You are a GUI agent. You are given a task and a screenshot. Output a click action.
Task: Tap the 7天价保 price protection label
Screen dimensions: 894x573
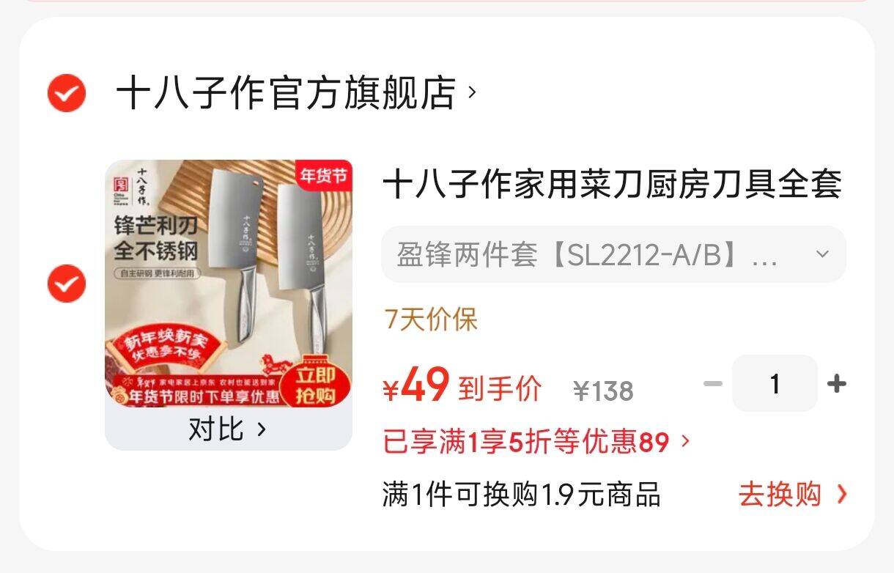coord(431,319)
